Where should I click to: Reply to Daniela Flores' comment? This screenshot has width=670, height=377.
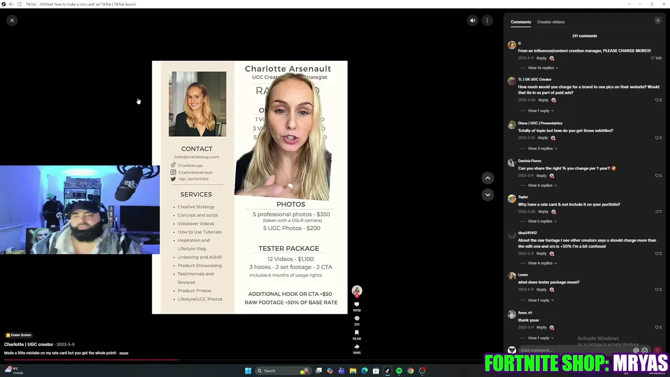tap(541, 175)
